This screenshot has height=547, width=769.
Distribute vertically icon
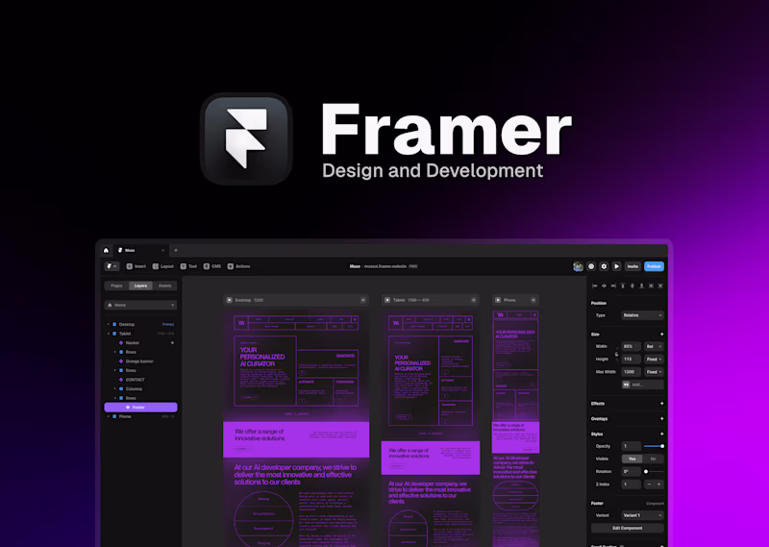tap(660, 286)
